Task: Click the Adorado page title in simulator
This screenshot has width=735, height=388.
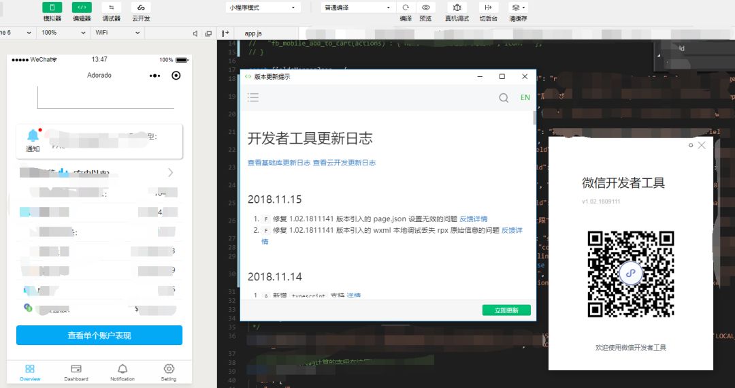Action: pyautogui.click(x=99, y=75)
